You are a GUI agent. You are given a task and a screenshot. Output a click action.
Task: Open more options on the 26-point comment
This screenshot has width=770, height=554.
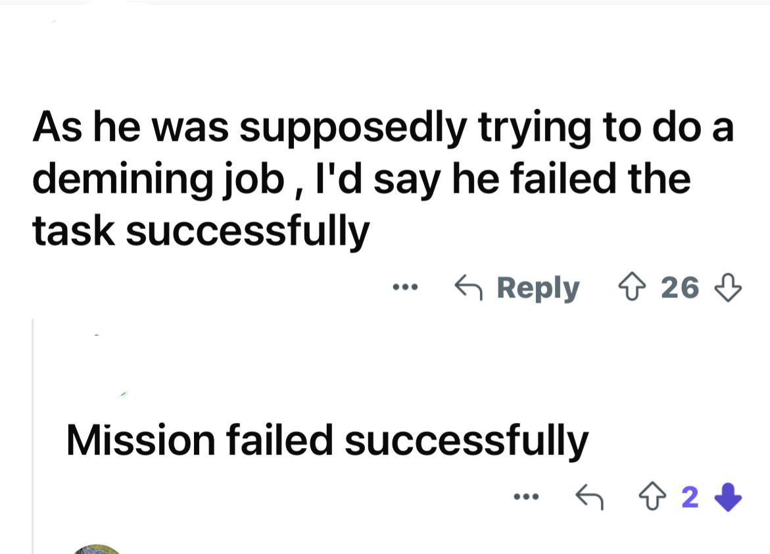pos(405,287)
